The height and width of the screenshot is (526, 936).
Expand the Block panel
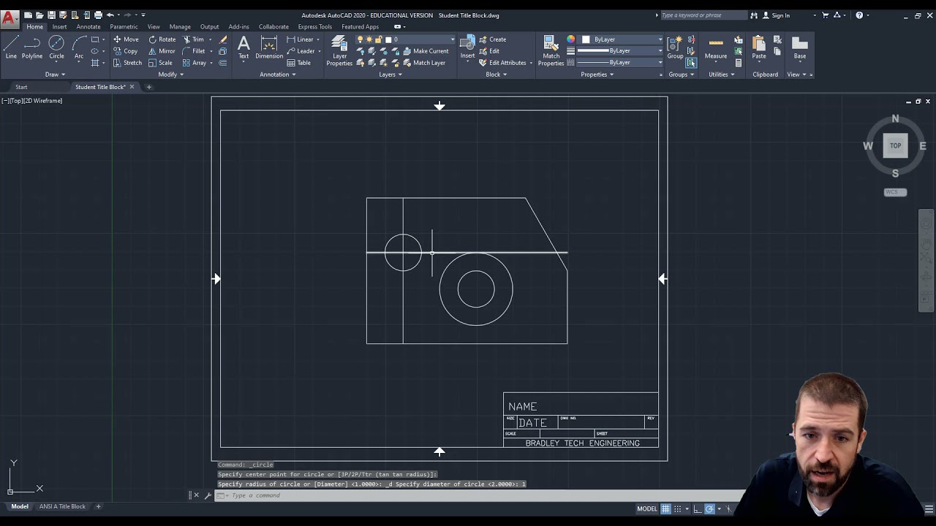point(497,75)
